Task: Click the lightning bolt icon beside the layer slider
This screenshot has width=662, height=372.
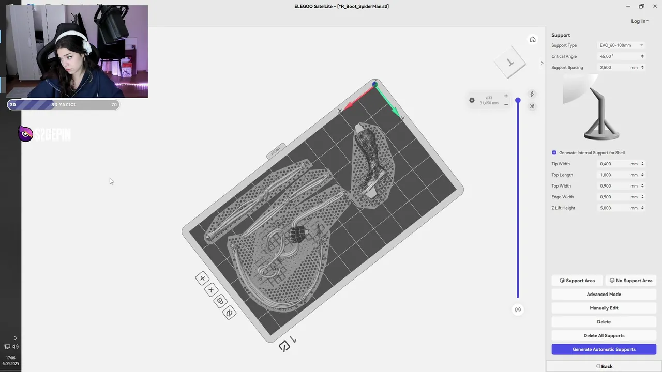Action: pyautogui.click(x=532, y=94)
